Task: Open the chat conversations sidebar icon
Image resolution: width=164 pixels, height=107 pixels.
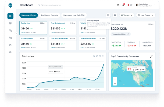Action: pyautogui.click(x=10, y=31)
